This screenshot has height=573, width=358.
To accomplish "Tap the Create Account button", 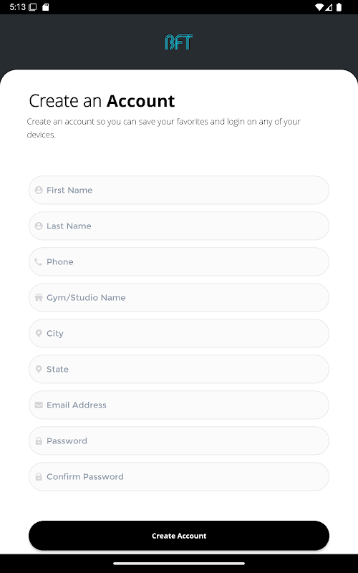I will (179, 536).
